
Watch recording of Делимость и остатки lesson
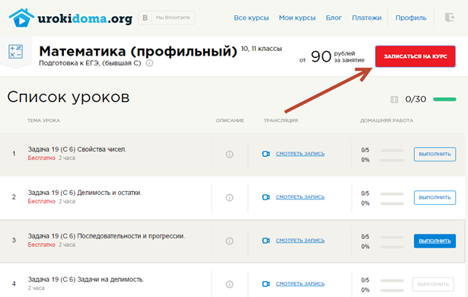tap(300, 197)
